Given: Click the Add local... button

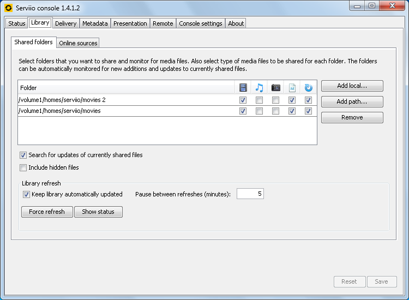Looking at the screenshot, I should click(352, 86).
